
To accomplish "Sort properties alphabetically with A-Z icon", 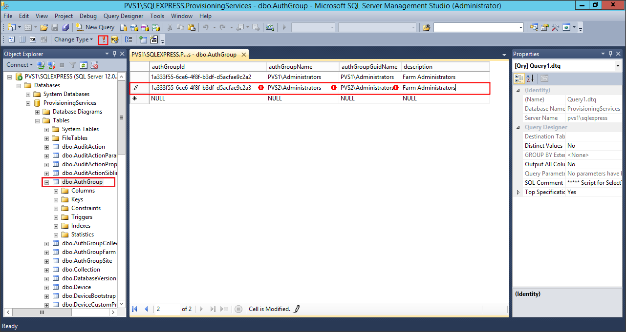I will 530,78.
